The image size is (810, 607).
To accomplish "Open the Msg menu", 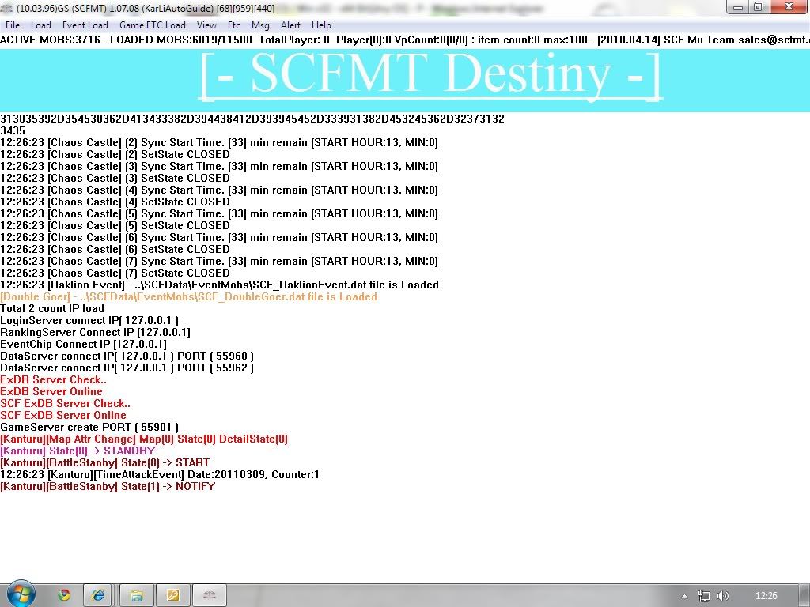I will point(260,25).
